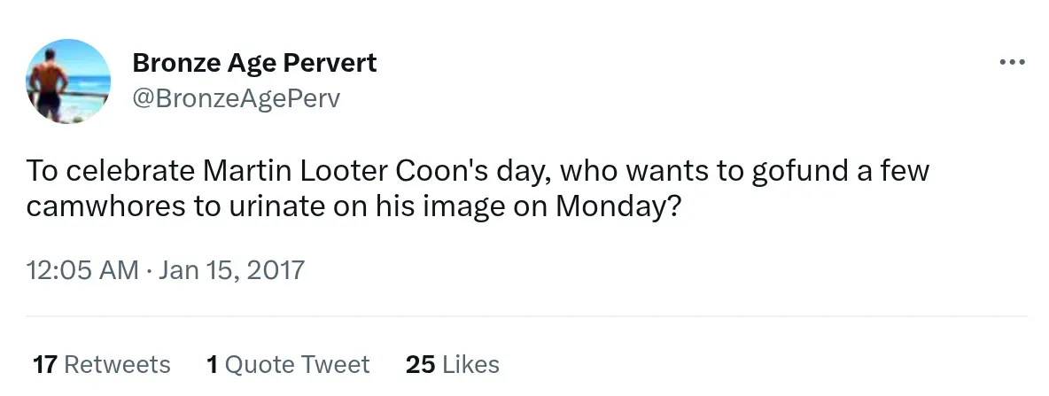The image size is (1049, 396).
Task: Click the first line of the tweet text
Action: click(x=477, y=170)
